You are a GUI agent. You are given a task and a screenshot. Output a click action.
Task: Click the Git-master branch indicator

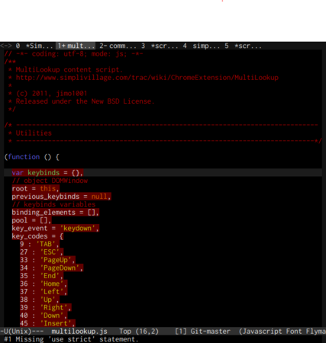click(x=211, y=332)
